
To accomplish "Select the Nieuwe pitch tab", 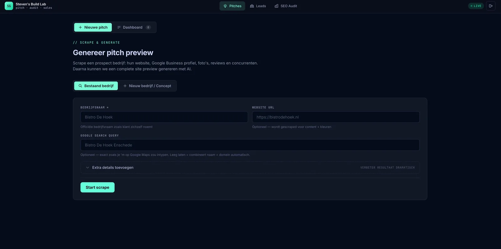I will click(x=93, y=27).
